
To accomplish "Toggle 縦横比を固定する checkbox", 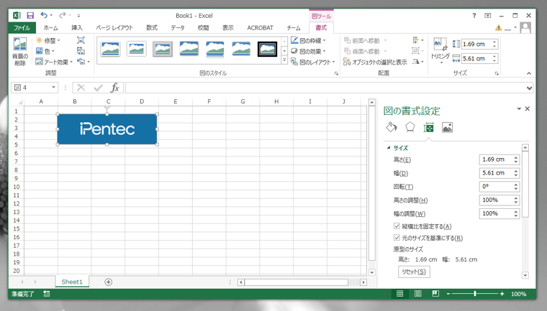I will (397, 226).
